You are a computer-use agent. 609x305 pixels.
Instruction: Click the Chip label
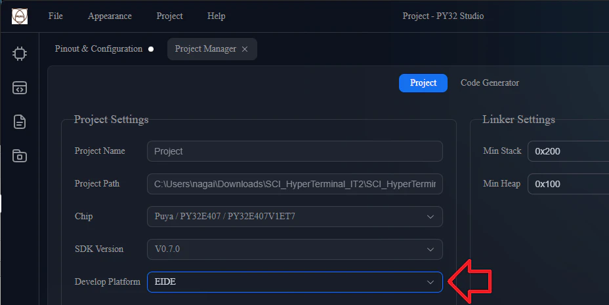tap(83, 216)
